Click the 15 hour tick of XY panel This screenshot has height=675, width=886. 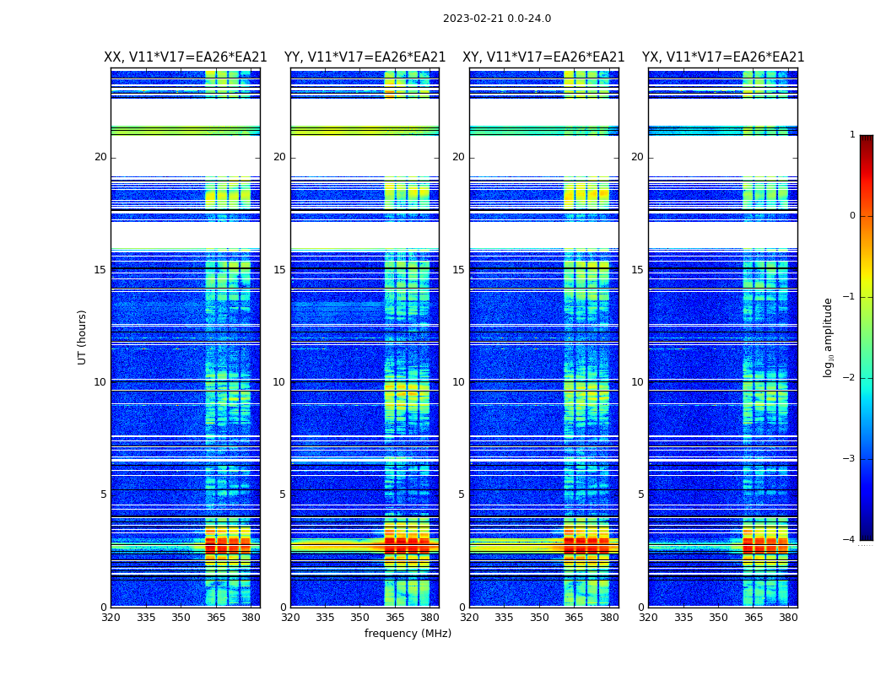pyautogui.click(x=458, y=269)
